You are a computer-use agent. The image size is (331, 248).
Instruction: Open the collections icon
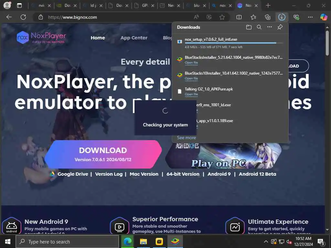click(268, 17)
